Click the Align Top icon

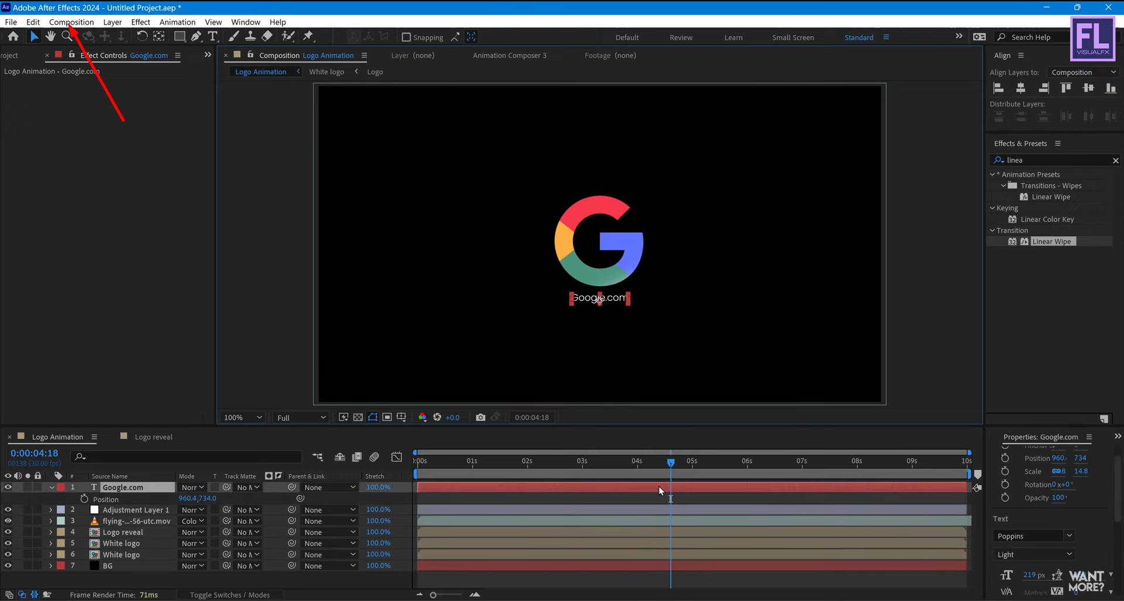pos(1066,88)
